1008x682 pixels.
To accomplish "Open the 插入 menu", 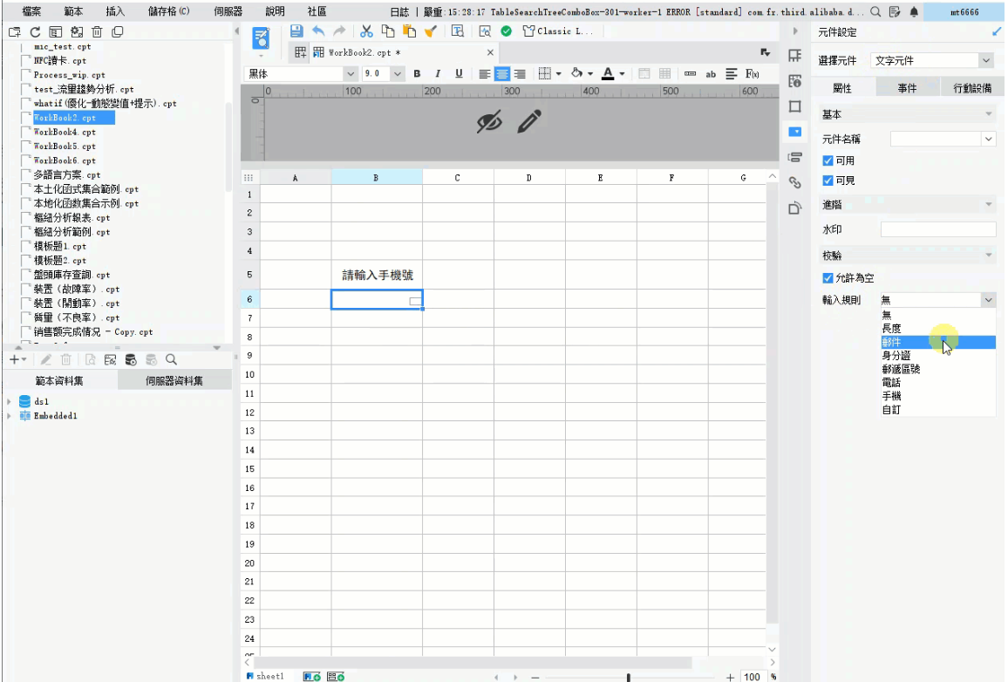I will click(115, 11).
